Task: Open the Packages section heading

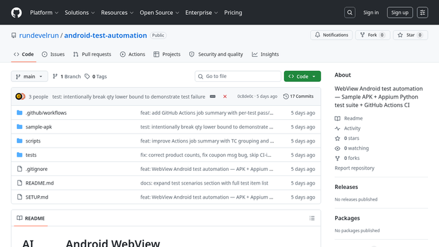Action: [347, 218]
